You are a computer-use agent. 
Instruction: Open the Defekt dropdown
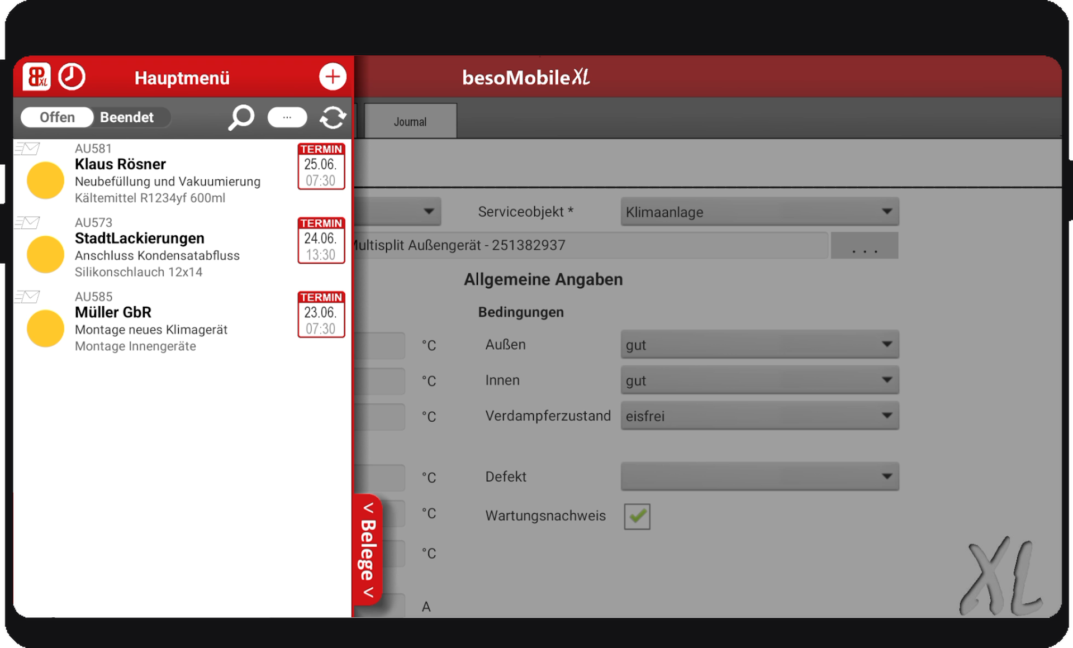pos(759,477)
